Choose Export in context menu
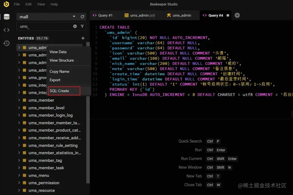This screenshot has width=293, height=195. 69,80
